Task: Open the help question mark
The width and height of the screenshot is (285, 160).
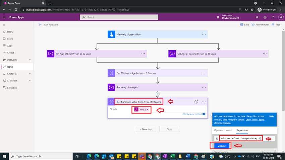Action: click(273, 17)
